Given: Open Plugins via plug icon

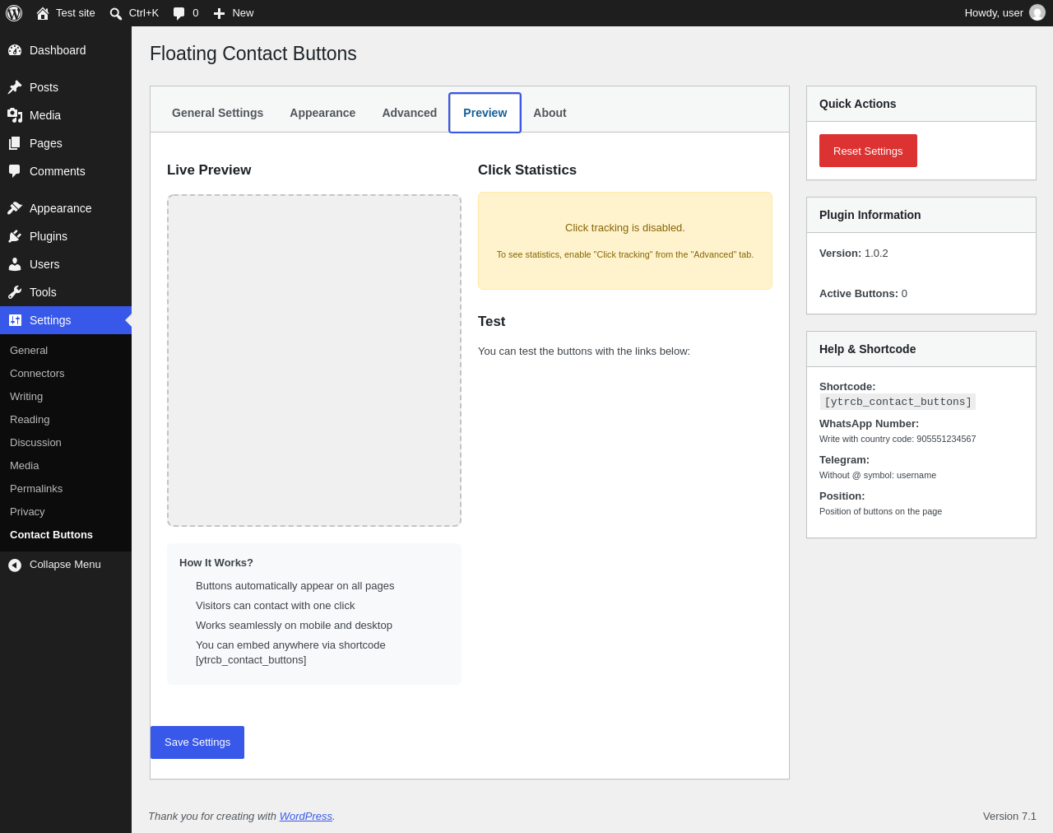Looking at the screenshot, I should [15, 236].
